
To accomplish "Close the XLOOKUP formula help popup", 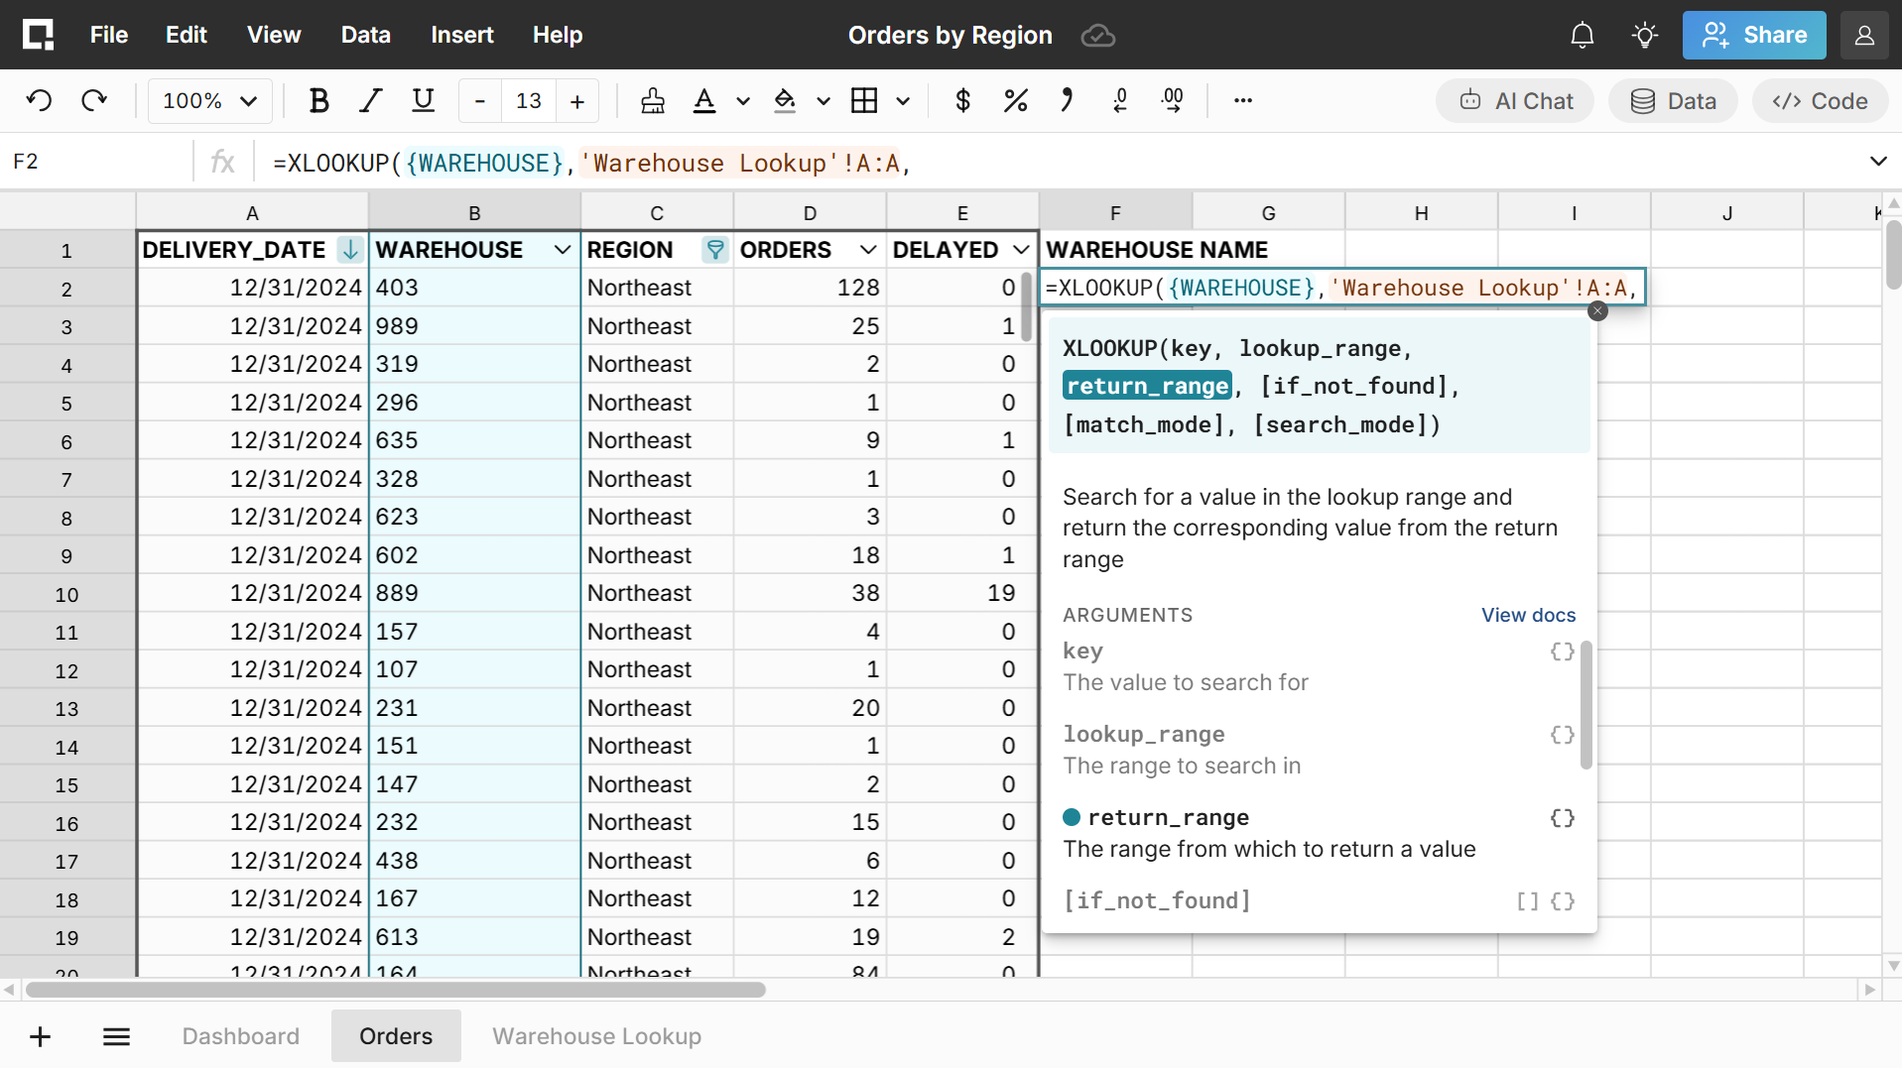I will (1597, 311).
